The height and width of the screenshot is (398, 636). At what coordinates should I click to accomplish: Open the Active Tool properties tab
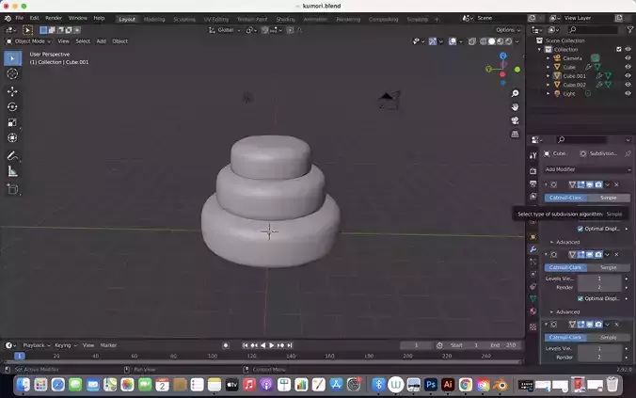pyautogui.click(x=533, y=155)
